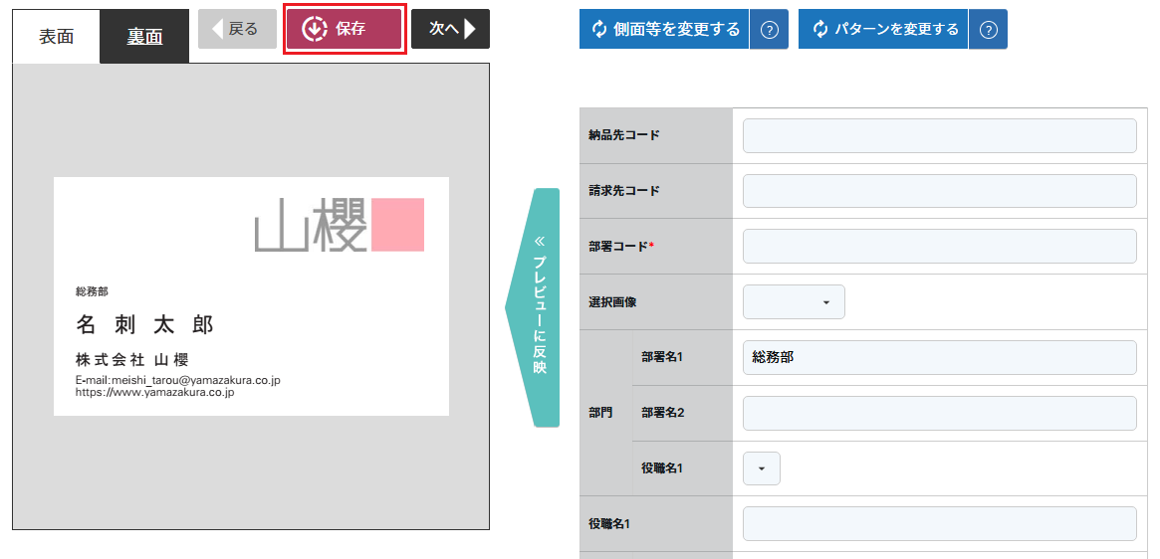Viewport: 1160px width, 559px height.
Task: Click the required 部署コード input field
Action: pos(940,247)
